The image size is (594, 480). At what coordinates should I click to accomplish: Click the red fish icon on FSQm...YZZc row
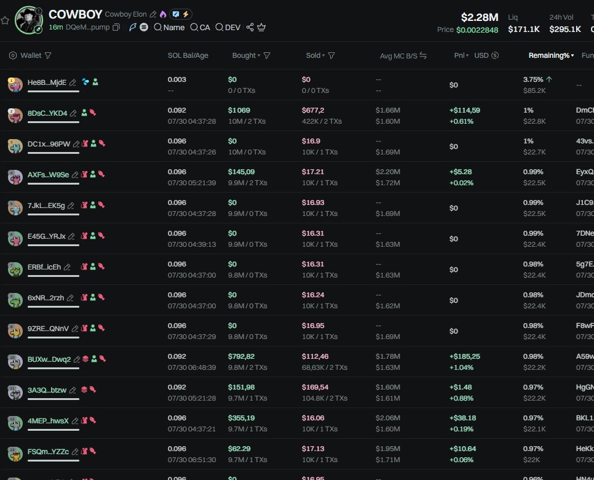tap(93, 451)
